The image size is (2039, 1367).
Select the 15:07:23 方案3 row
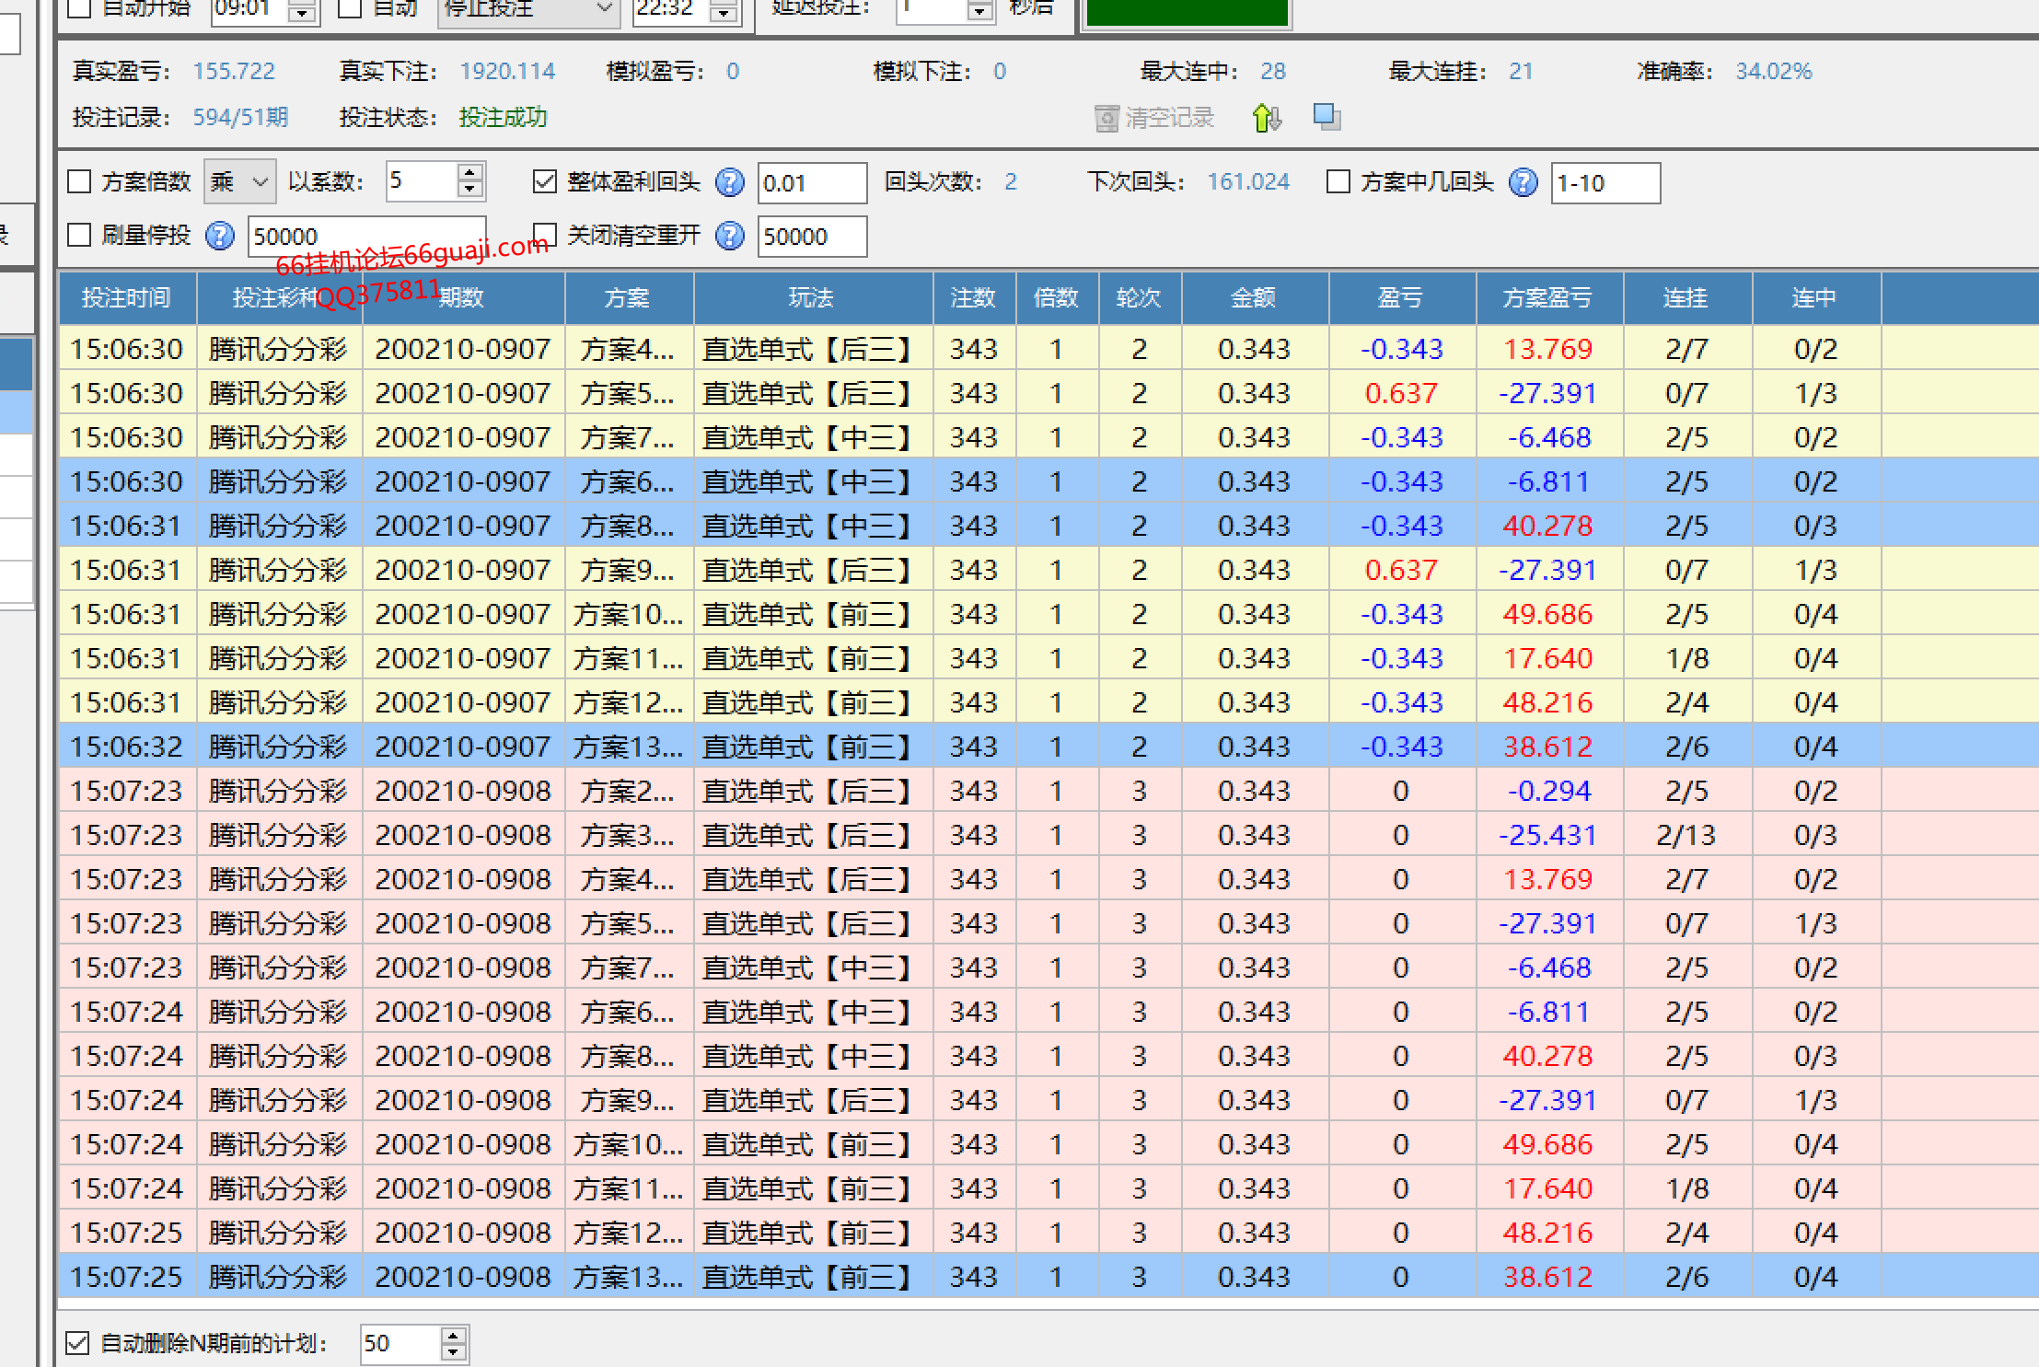(x=1048, y=835)
